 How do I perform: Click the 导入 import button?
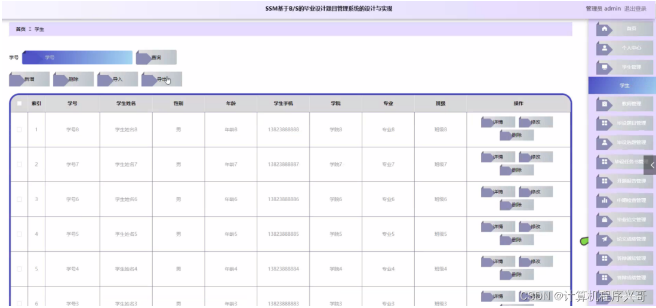point(118,79)
